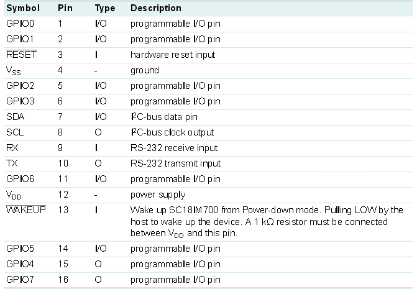Click the SDA symbol cell
The height and width of the screenshot is (289, 417).
16,117
